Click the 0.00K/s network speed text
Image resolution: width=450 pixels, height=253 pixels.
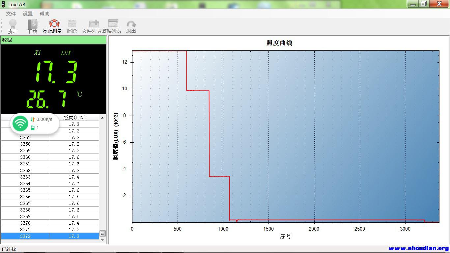pyautogui.click(x=44, y=119)
